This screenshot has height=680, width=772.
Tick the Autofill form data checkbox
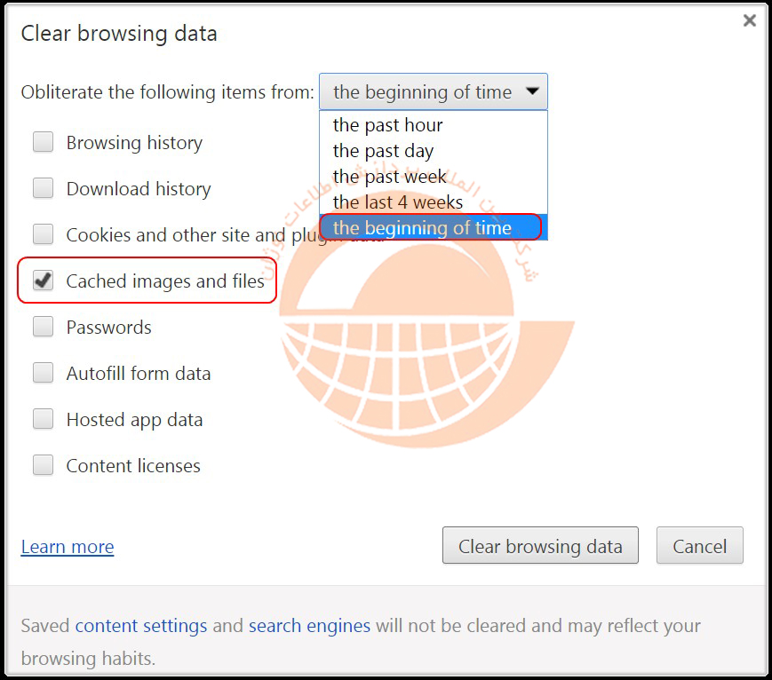[44, 374]
